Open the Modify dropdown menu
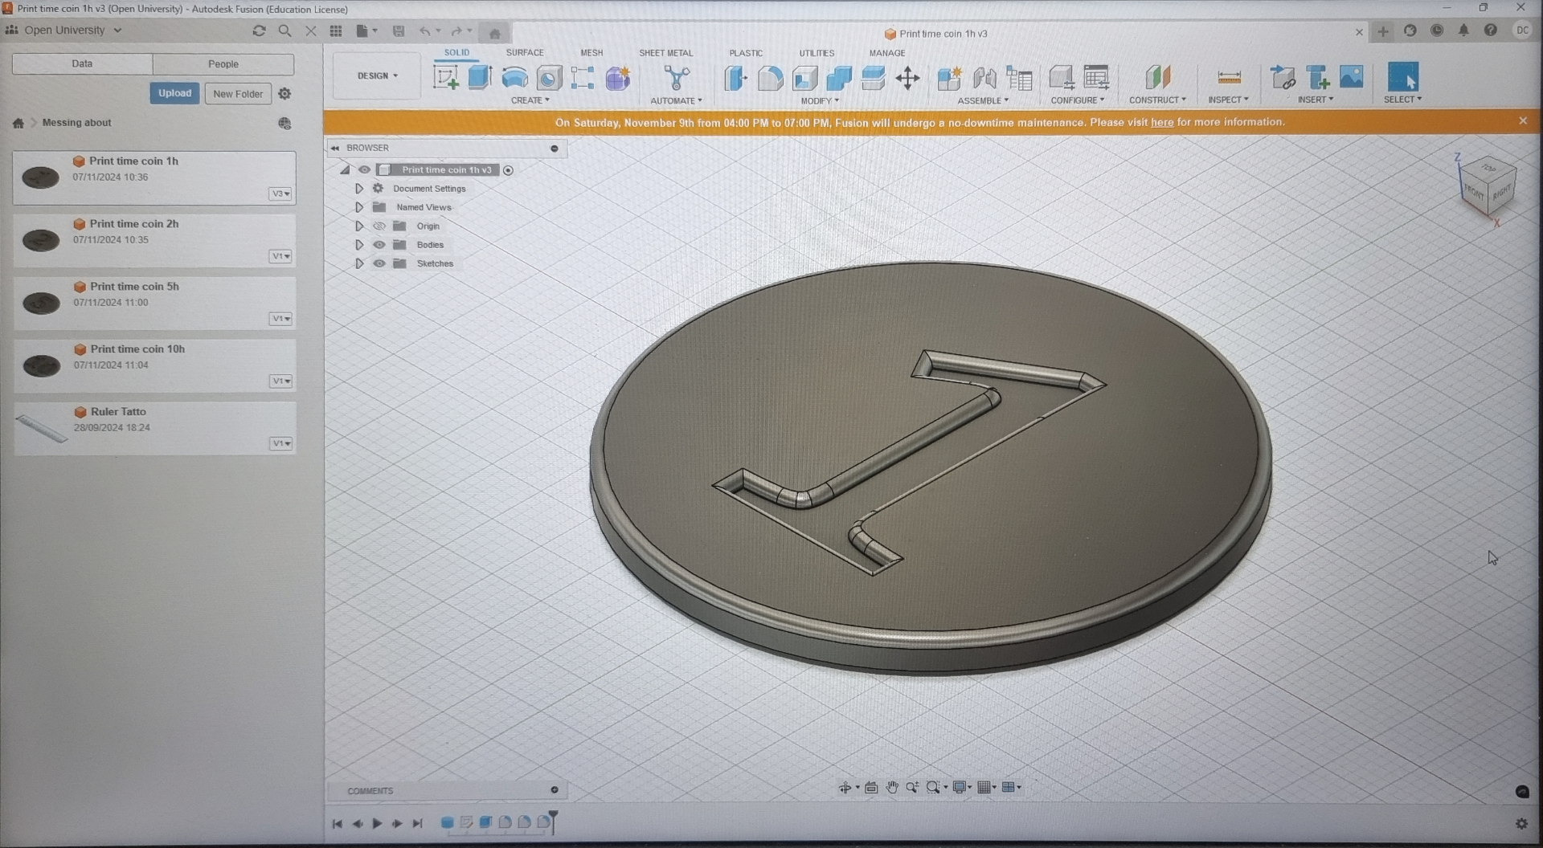Screen dimensions: 1543x848 pyautogui.click(x=820, y=100)
